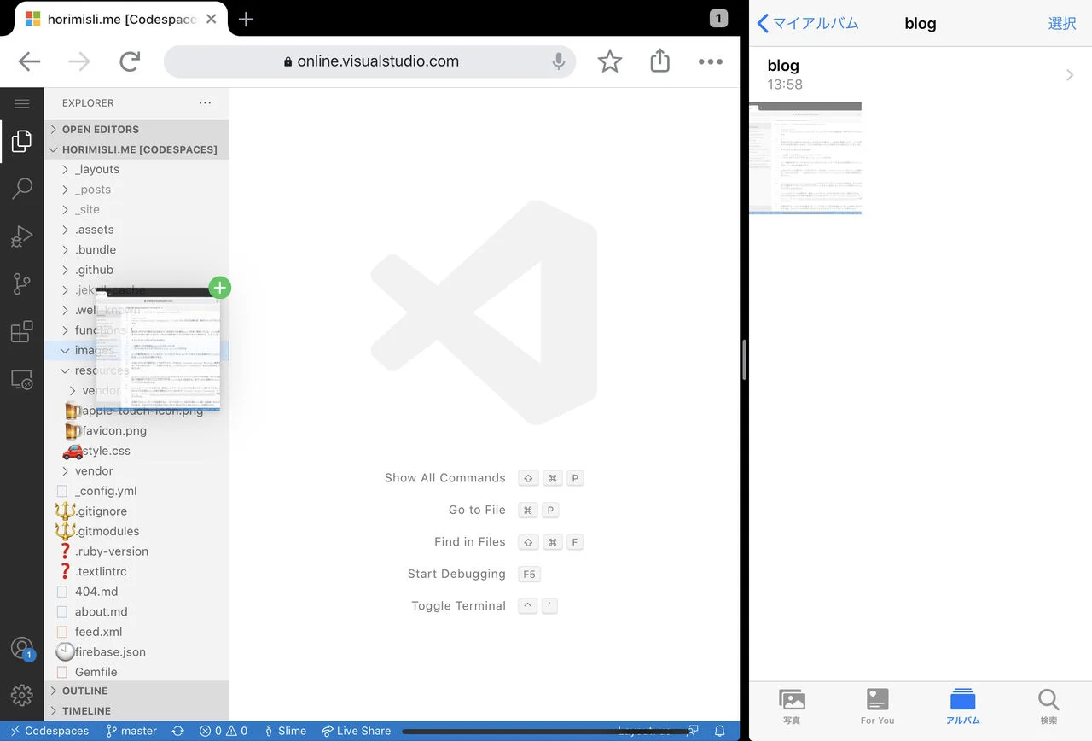The width and height of the screenshot is (1092, 741).
Task: Switch to 写真 tab in Photos
Action: click(x=792, y=707)
